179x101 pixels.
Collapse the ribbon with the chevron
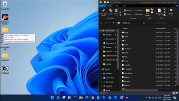point(174,6)
